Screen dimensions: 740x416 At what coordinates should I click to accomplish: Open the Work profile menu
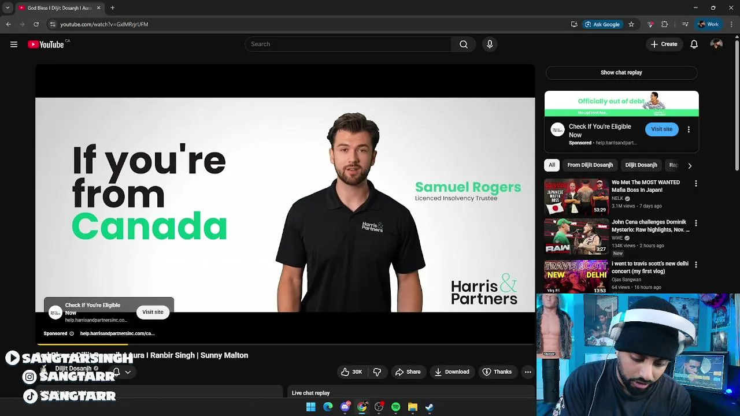pyautogui.click(x=708, y=24)
